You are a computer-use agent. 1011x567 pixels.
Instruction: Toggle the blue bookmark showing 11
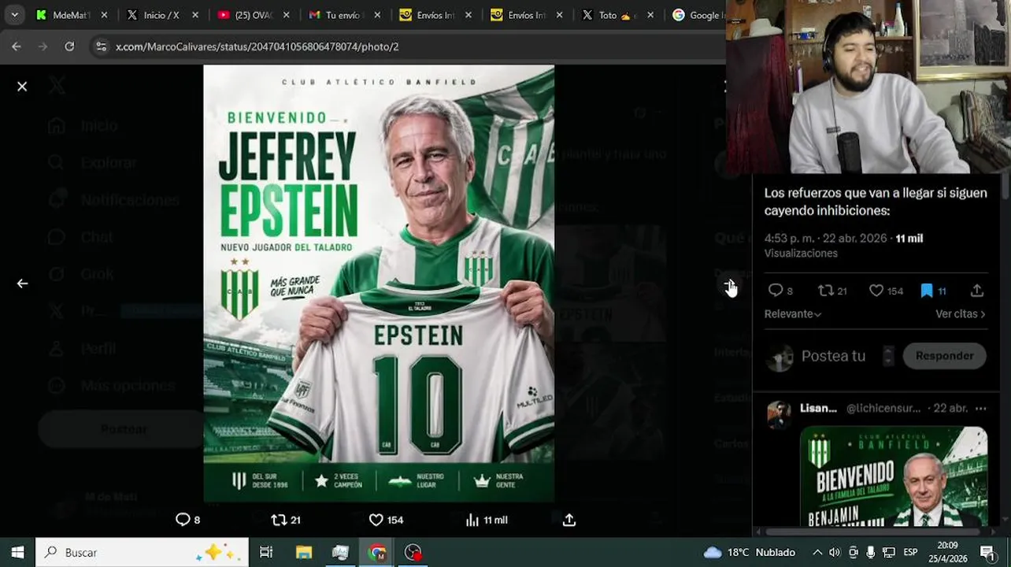pos(927,291)
